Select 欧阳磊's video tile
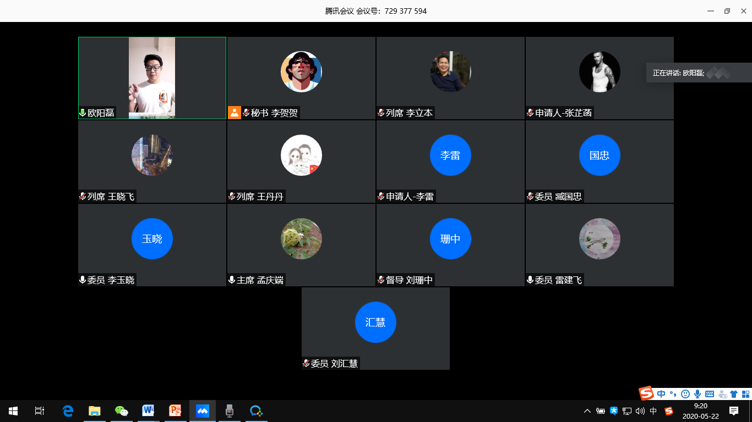Image resolution: width=752 pixels, height=422 pixels. click(152, 78)
